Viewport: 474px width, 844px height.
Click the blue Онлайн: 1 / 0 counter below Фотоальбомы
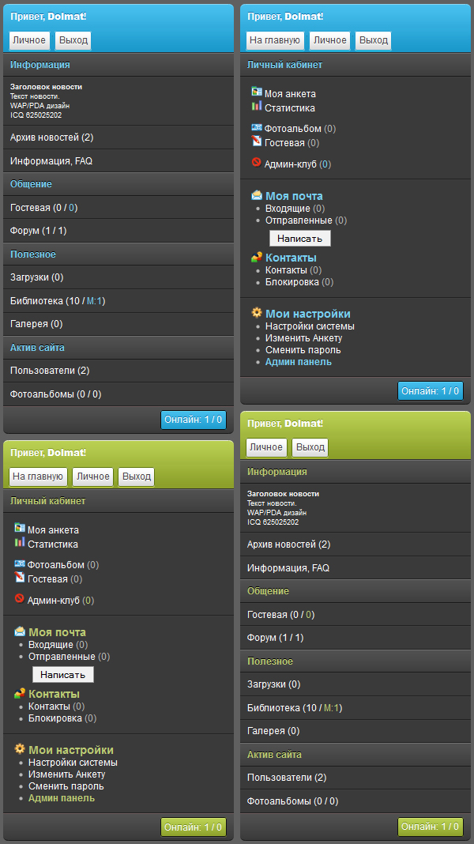coord(194,420)
